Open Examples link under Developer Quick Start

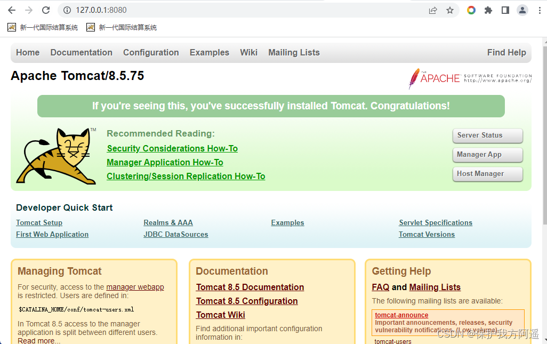(287, 222)
